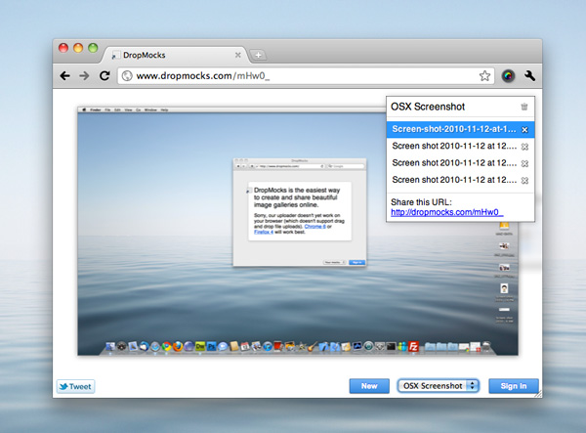Remove the third listed Screen shot file
The height and width of the screenshot is (433, 586).
click(524, 163)
